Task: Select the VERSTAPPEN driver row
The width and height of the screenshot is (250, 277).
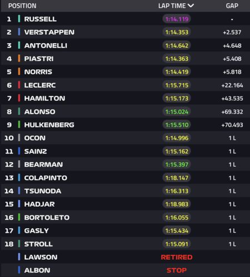Action: (x=125, y=32)
